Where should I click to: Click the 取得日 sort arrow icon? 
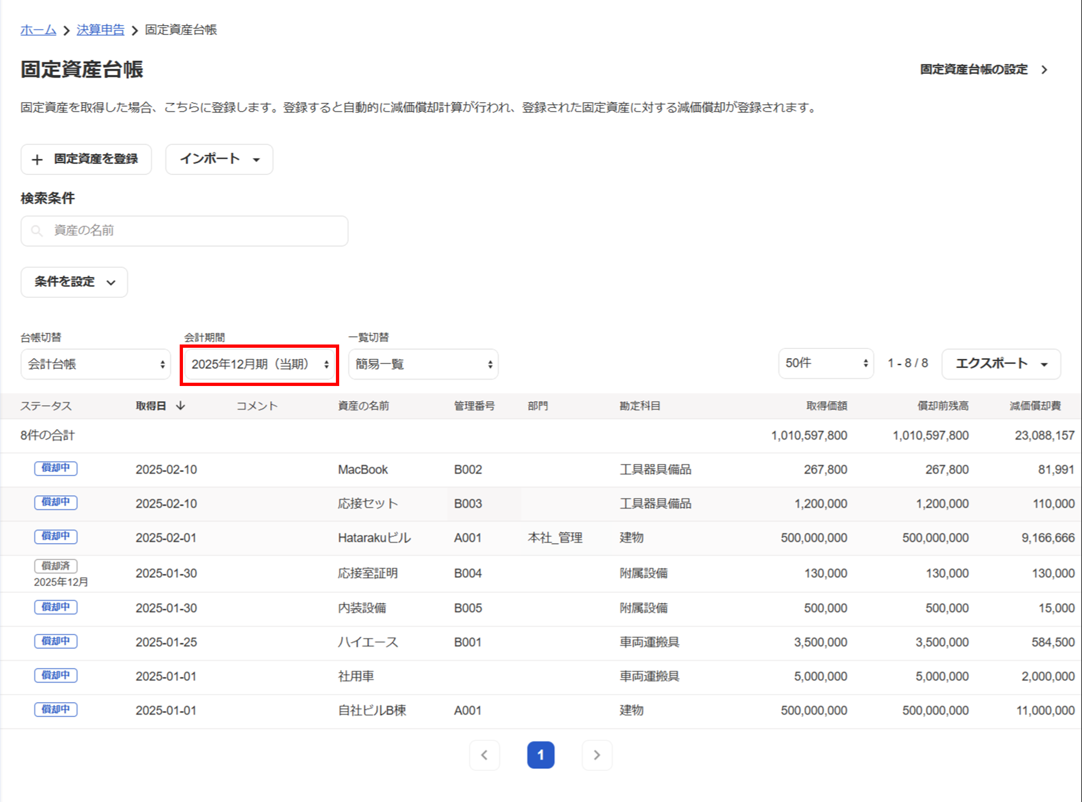point(180,406)
